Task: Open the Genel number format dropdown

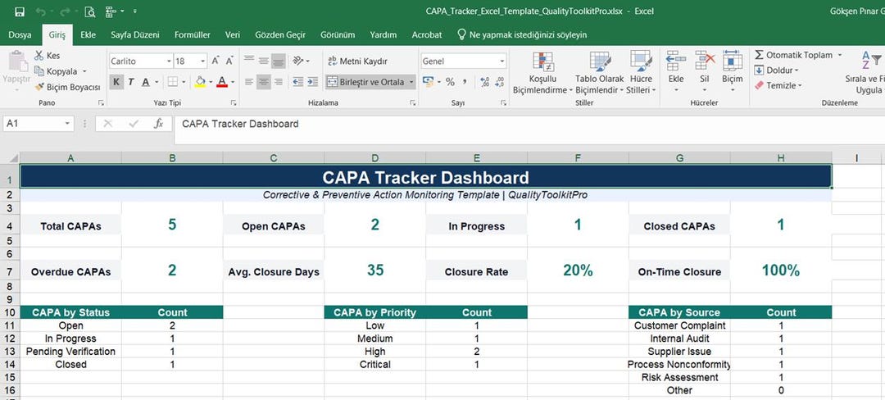Action: click(501, 61)
